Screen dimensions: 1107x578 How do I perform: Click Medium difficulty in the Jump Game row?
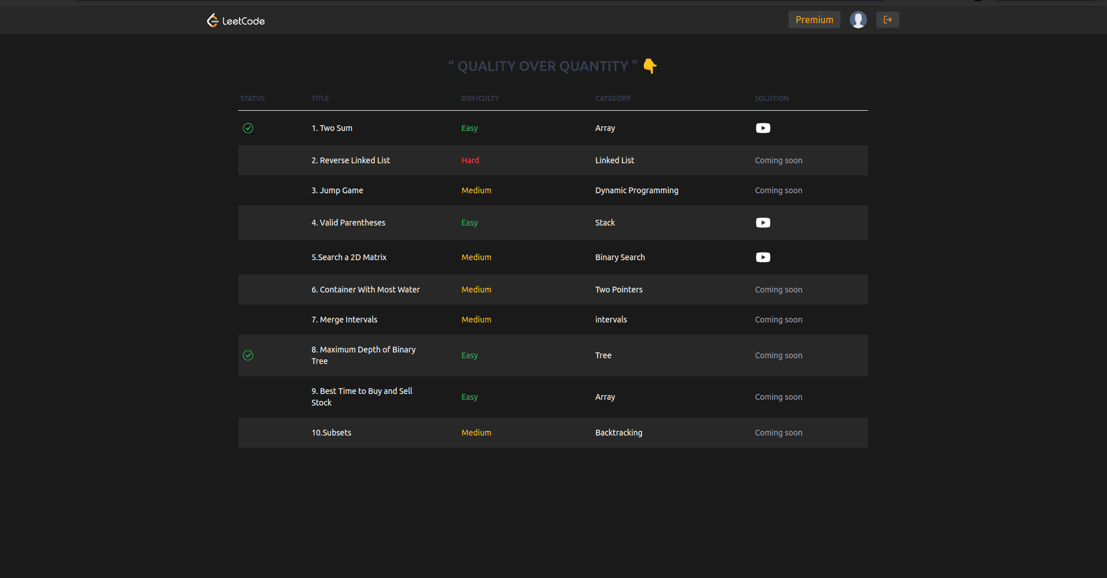pos(476,190)
